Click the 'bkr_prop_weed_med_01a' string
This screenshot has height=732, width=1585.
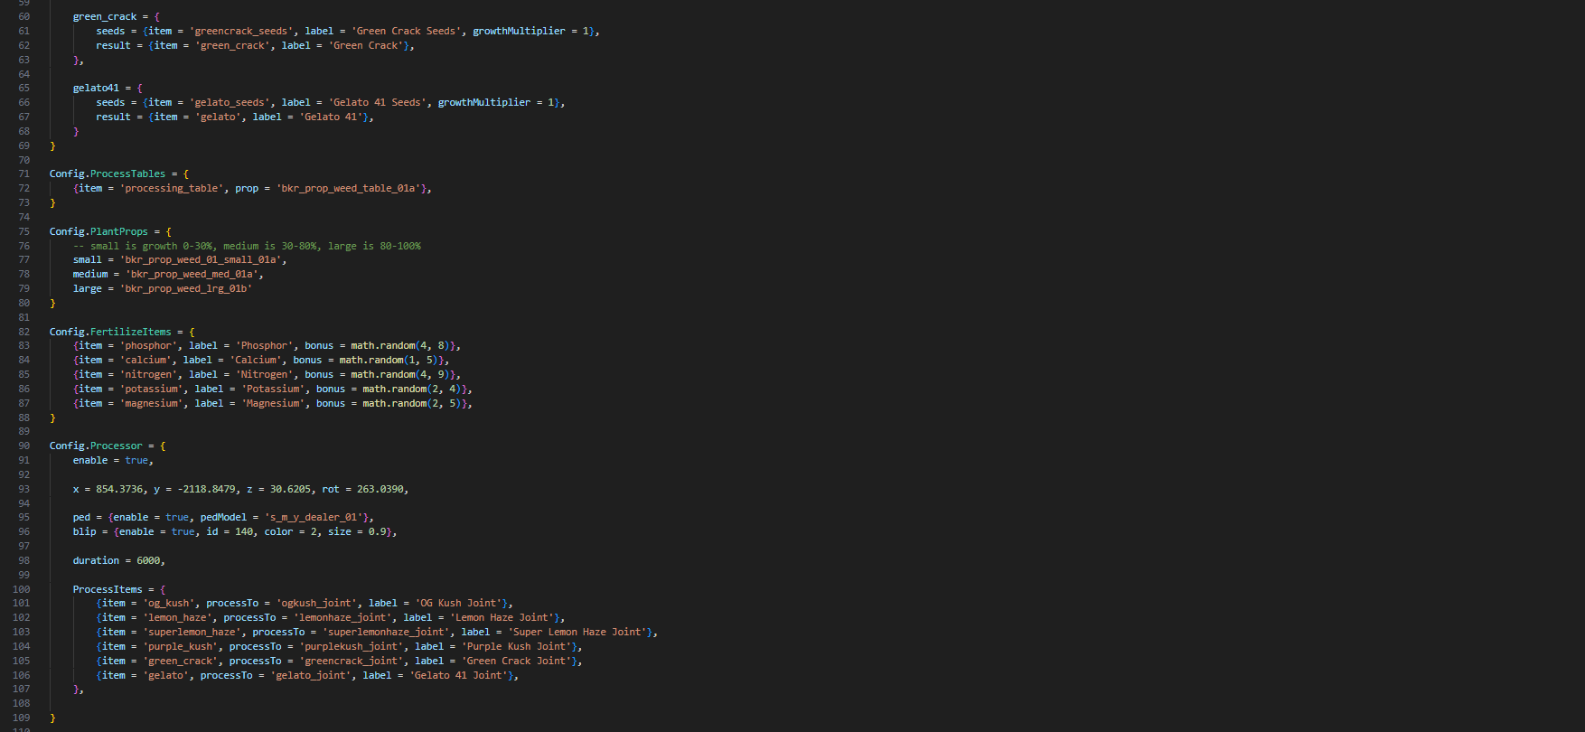pyautogui.click(x=192, y=274)
